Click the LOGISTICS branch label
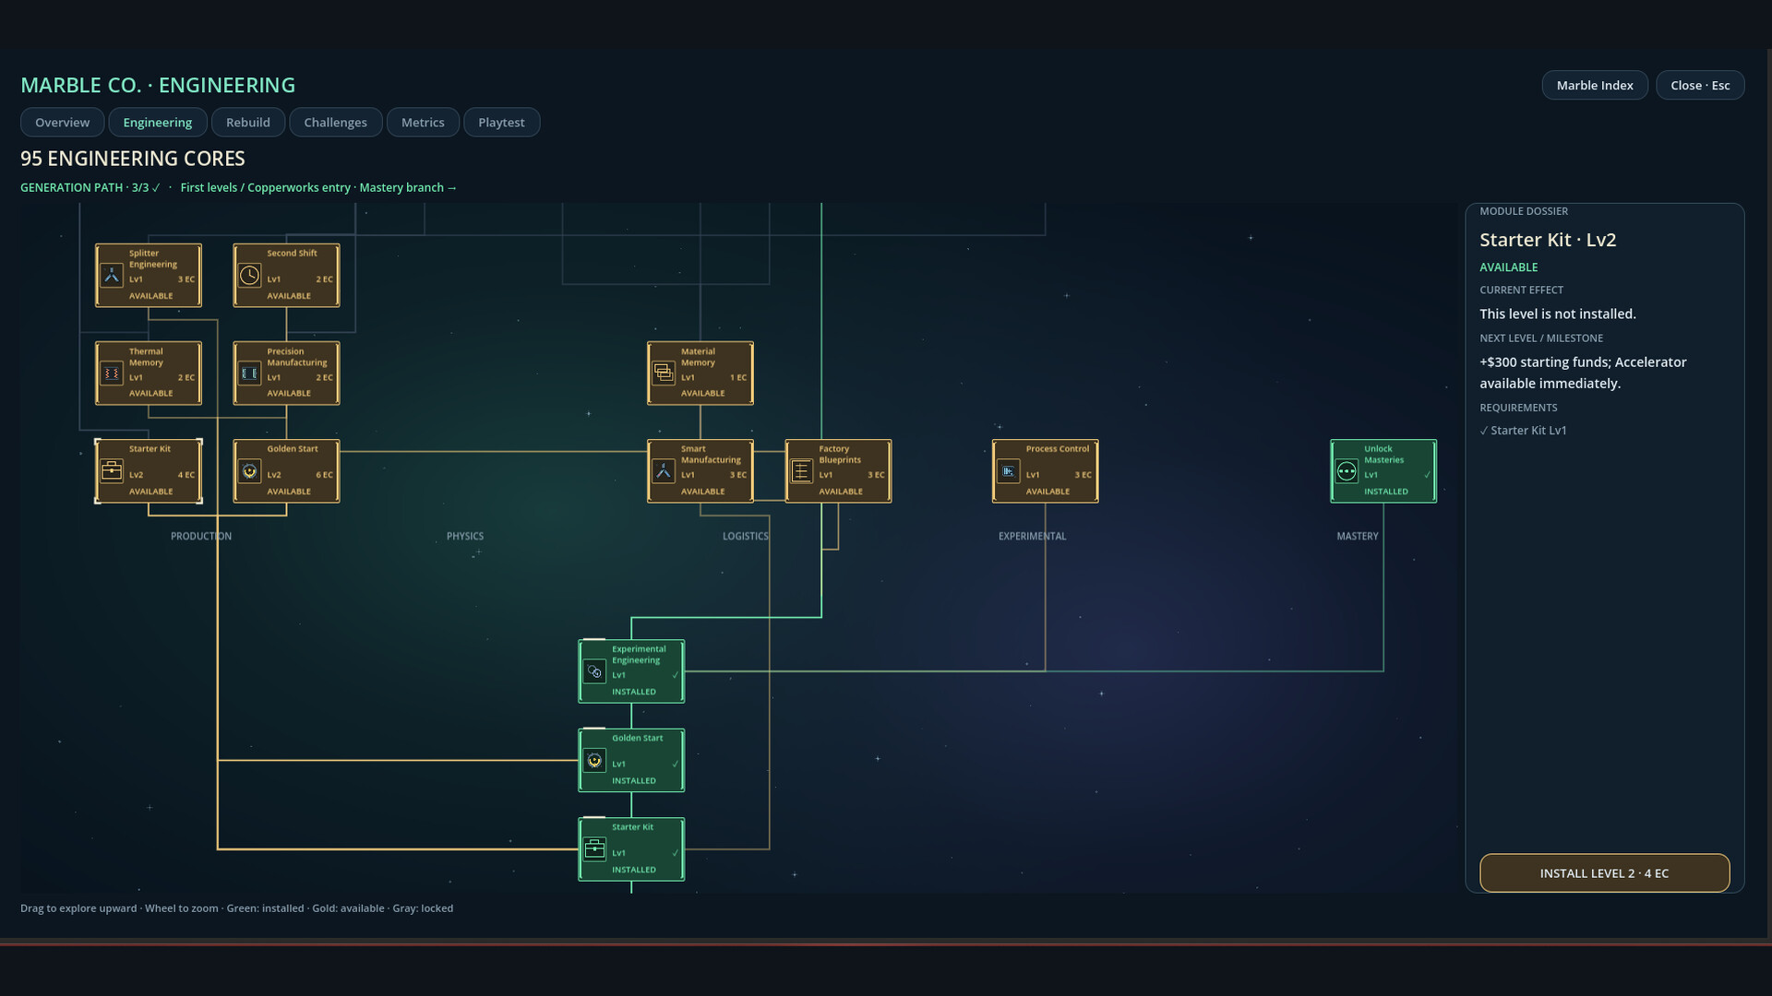 [746, 536]
